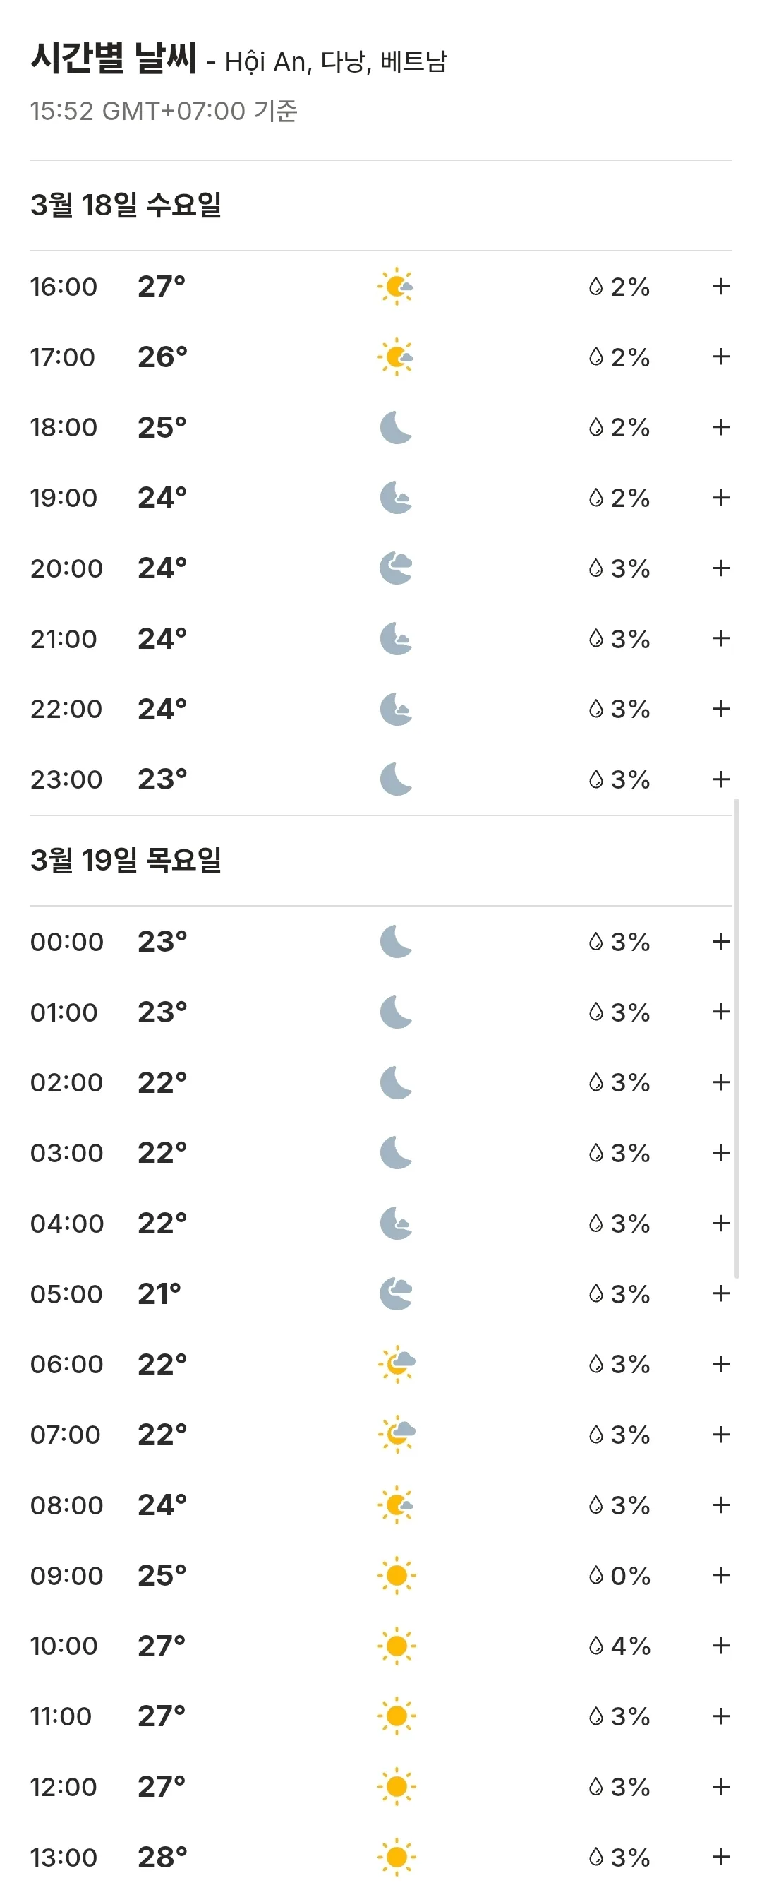Click the clear moon icon at 18:00
762x1902 pixels.
tap(396, 428)
